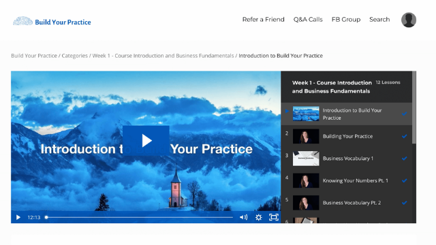Open the Week 1 breadcrumb link
The image size is (436, 245).
(163, 56)
